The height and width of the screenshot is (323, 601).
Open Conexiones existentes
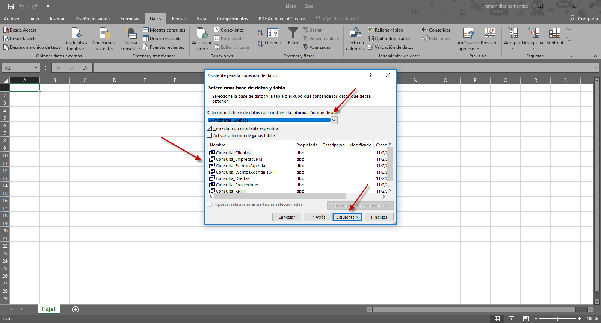coord(104,39)
